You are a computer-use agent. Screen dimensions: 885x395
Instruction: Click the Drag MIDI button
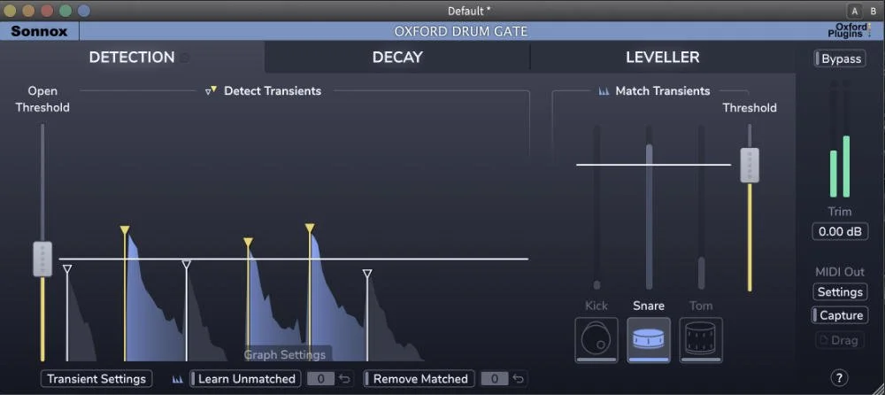(840, 340)
